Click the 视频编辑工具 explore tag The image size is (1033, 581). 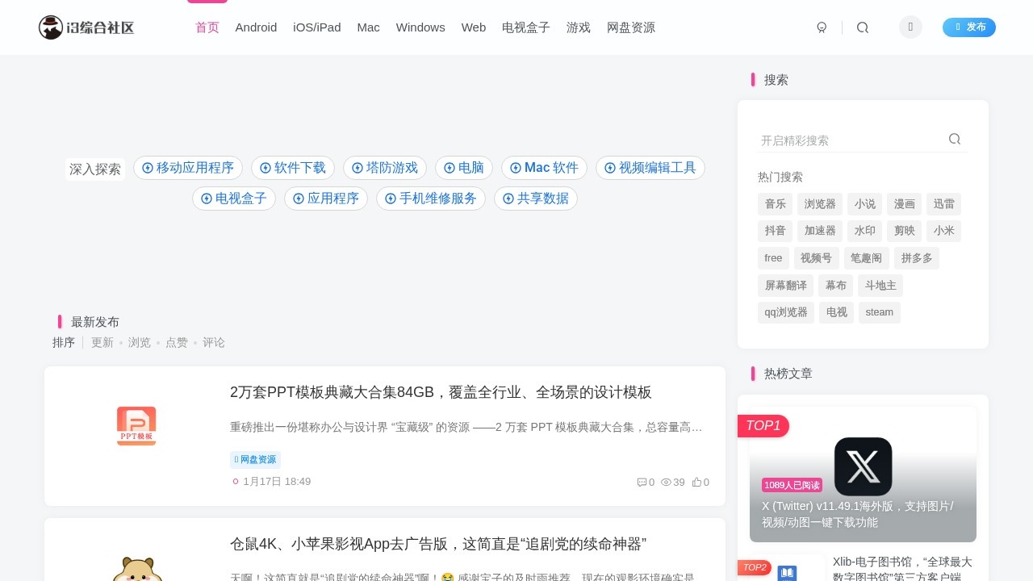pos(650,168)
